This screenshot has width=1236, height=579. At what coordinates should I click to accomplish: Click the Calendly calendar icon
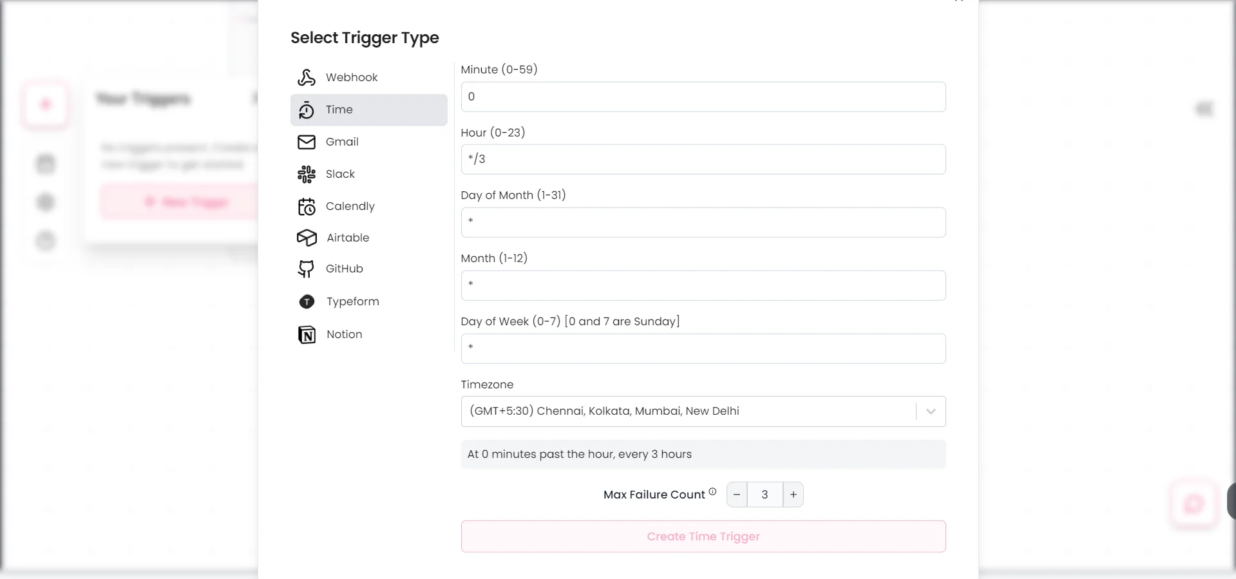tap(307, 206)
